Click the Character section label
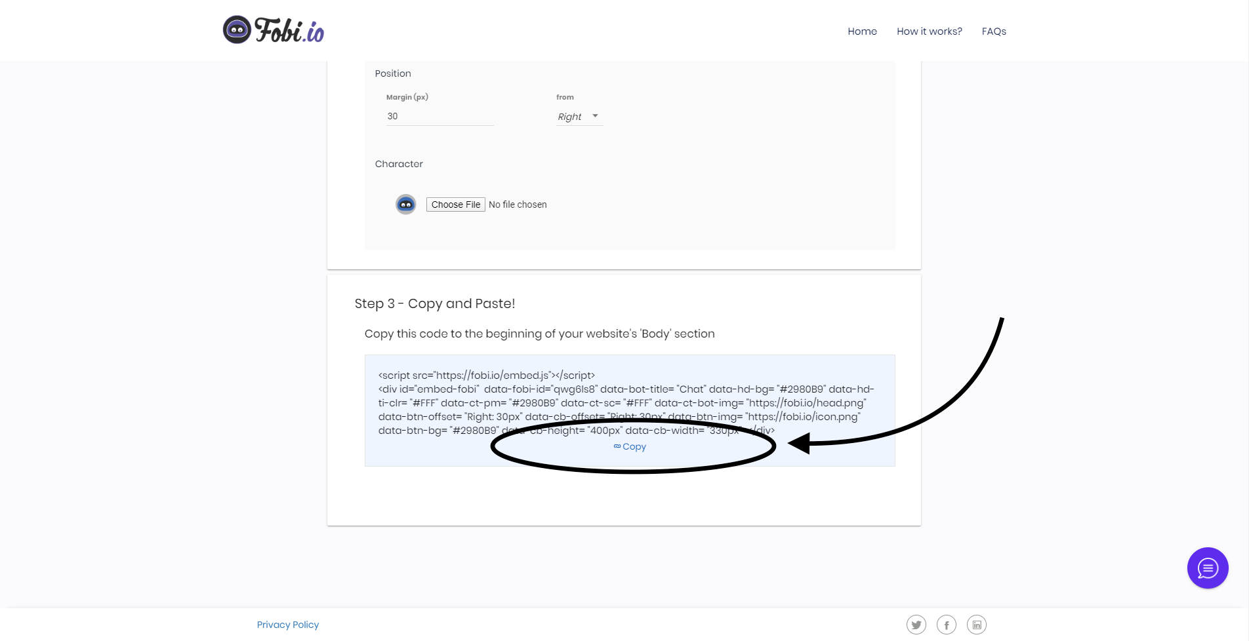1249x641 pixels. click(399, 164)
